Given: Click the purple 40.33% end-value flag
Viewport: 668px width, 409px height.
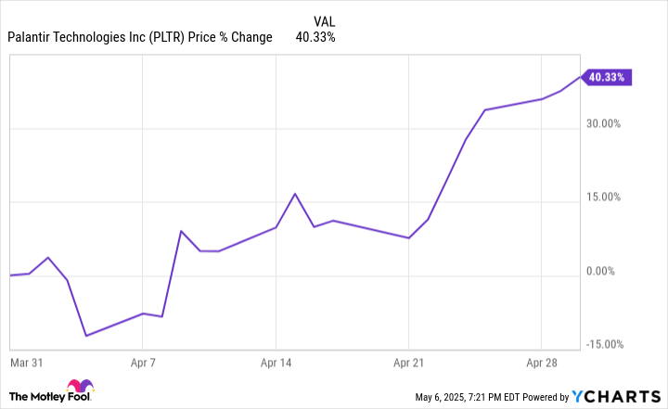Looking at the screenshot, I should pos(605,77).
